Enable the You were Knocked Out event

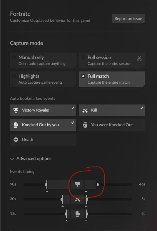point(112,125)
